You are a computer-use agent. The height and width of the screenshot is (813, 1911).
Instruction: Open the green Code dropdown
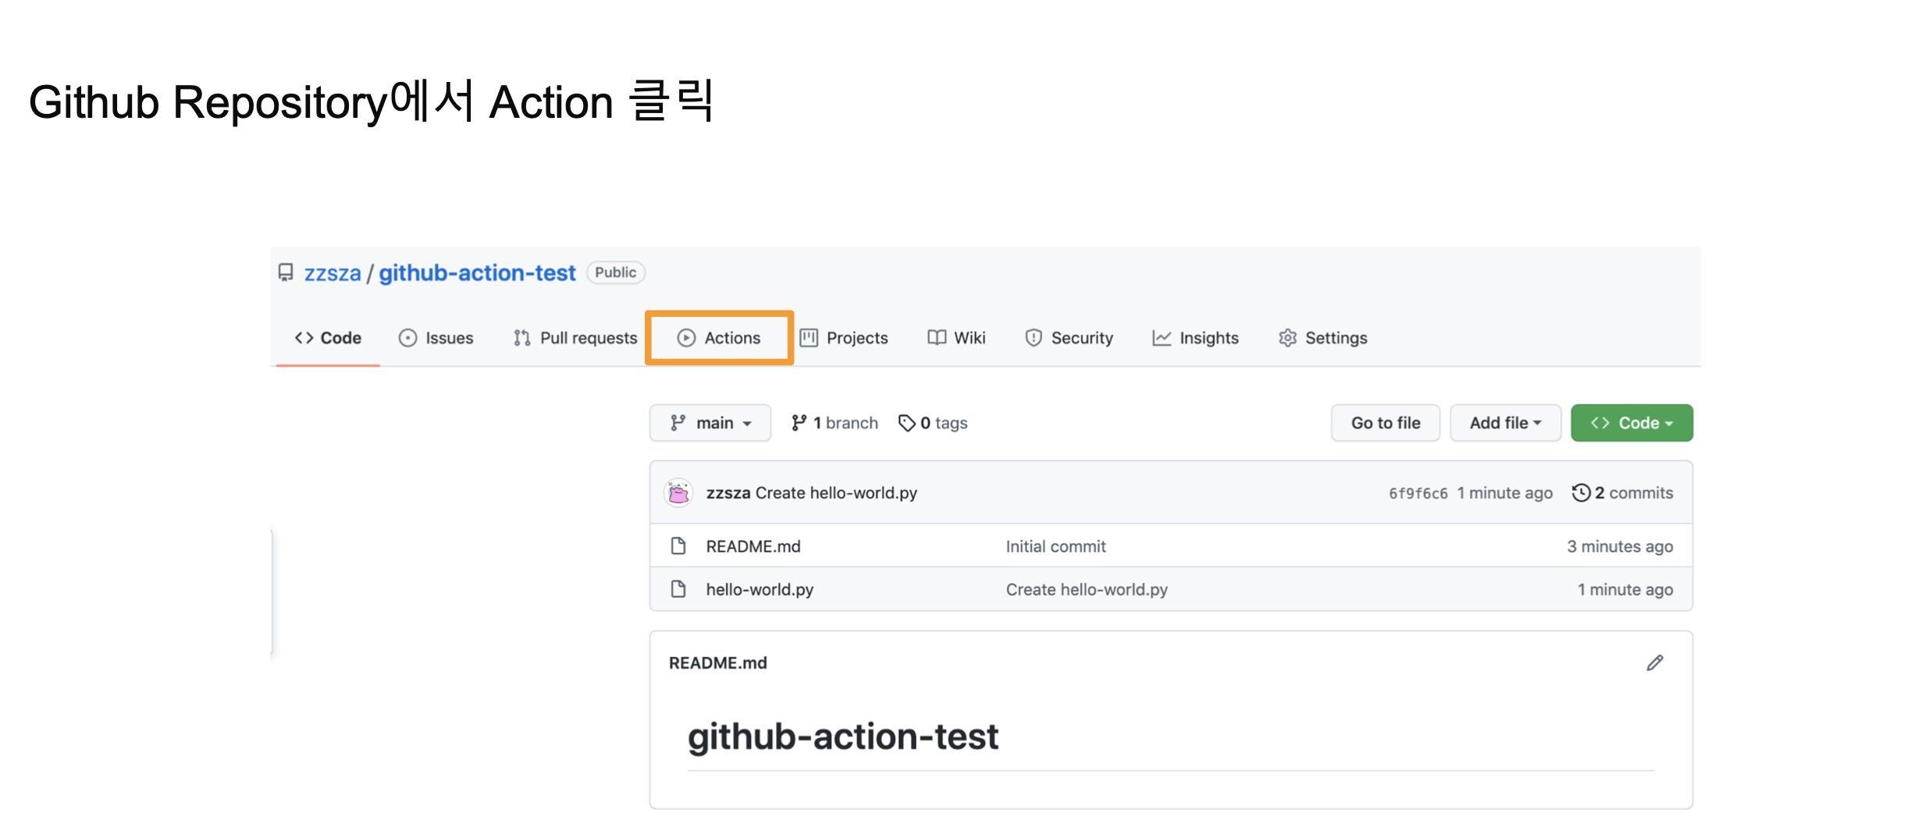[1632, 423]
